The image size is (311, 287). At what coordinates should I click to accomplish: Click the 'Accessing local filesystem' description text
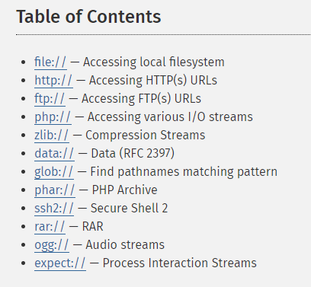tap(154, 62)
